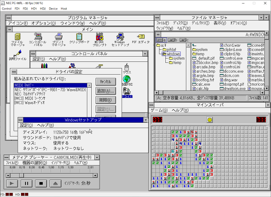Open ディスク(D) menu in File Manager

pos(180,23)
